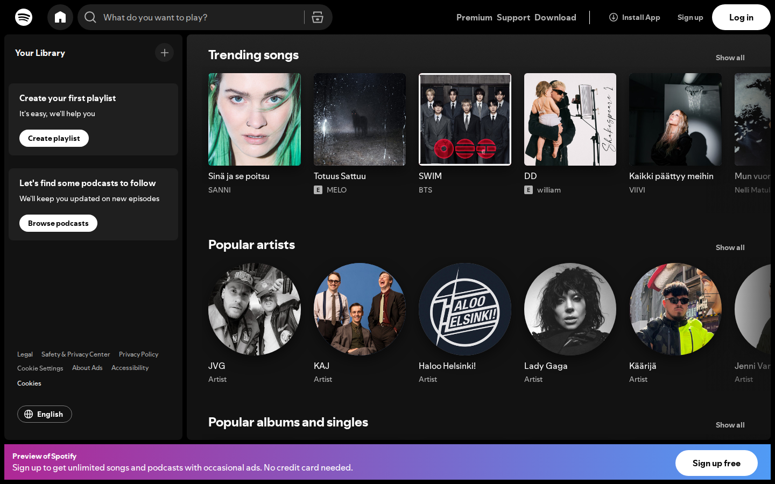The height and width of the screenshot is (484, 775).
Task: Click the VIIVI artist name
Action: [x=637, y=190]
